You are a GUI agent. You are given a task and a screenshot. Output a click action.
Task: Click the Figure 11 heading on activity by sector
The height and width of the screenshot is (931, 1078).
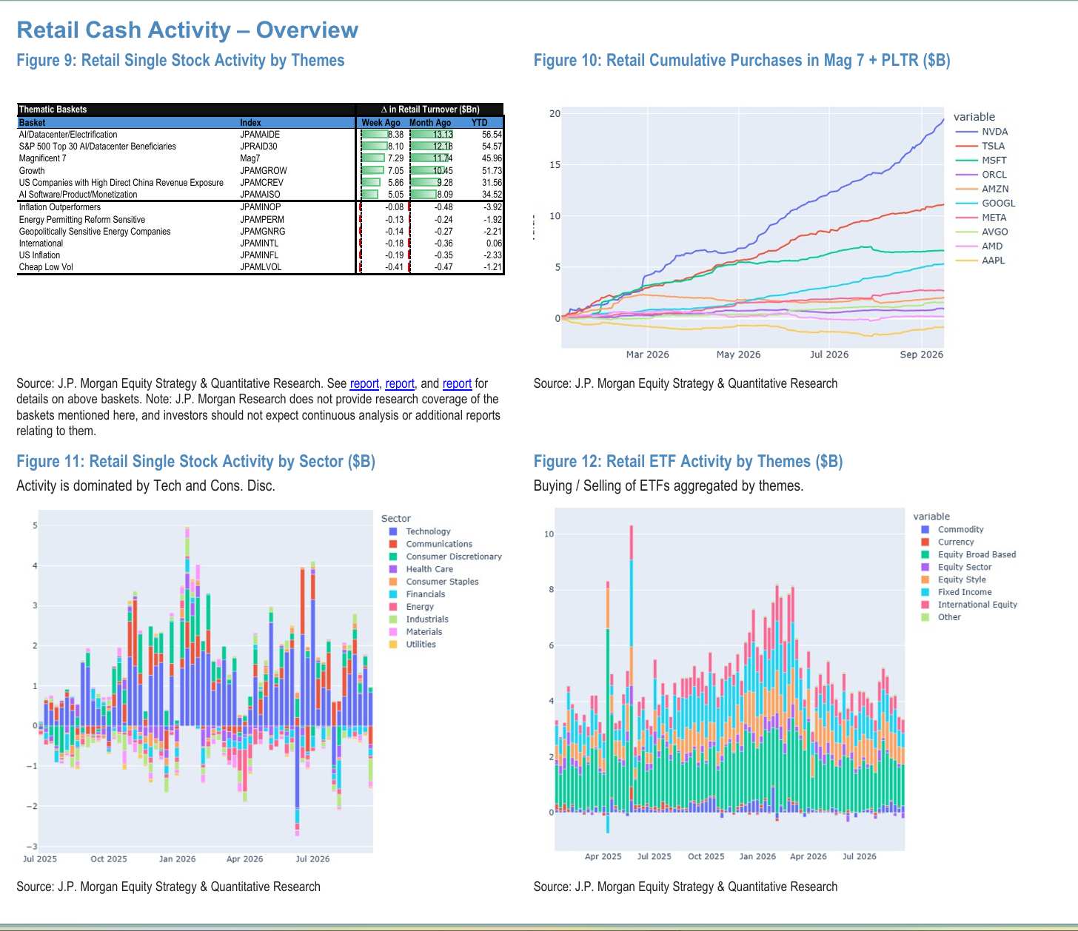pos(196,462)
